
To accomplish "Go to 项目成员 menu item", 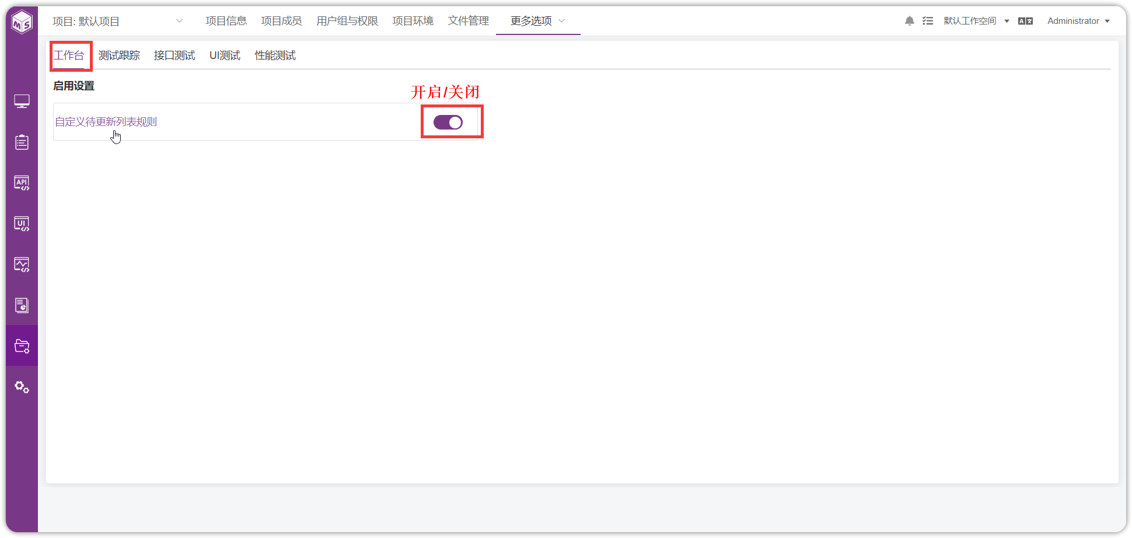I will [x=282, y=21].
